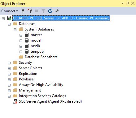Click the Security folder icon
136x118 pixels.
[x=15, y=63]
